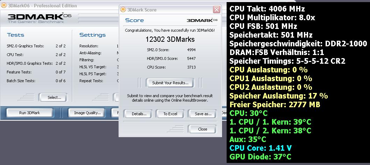The image size is (370, 165).
Task: Click the Repeat Tests label
Action: coord(91,81)
